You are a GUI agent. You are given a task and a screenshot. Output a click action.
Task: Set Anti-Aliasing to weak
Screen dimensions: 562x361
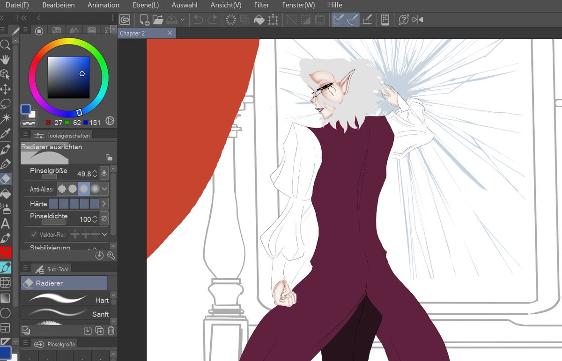click(x=73, y=189)
